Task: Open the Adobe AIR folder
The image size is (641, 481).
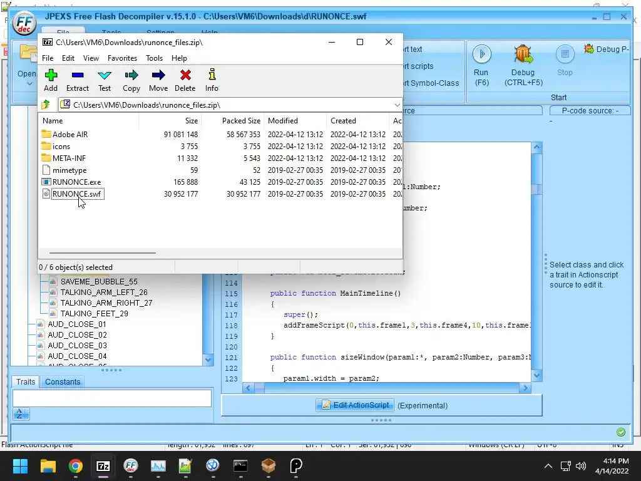Action: (70, 134)
